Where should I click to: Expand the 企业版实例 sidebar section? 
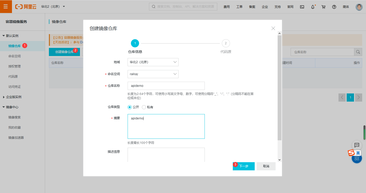[14, 97]
